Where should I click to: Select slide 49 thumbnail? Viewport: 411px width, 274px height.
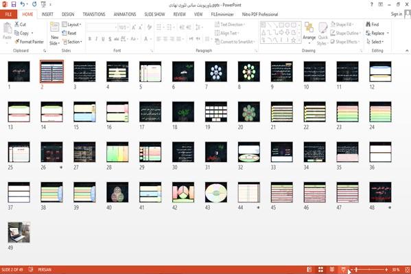point(19,232)
